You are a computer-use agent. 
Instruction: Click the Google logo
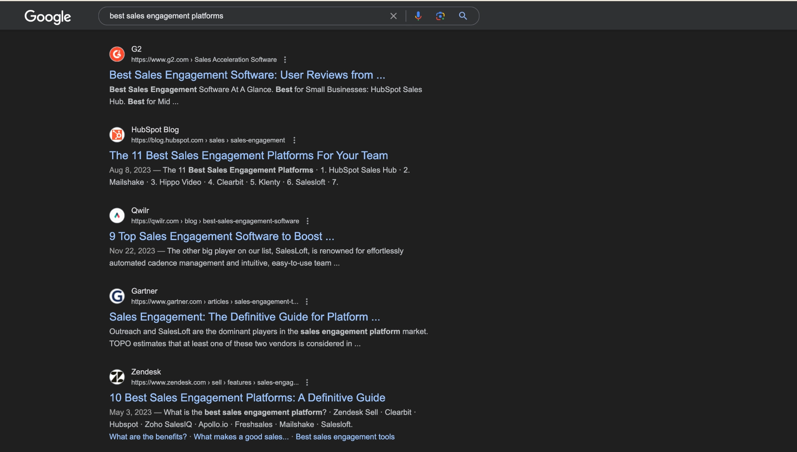(48, 17)
